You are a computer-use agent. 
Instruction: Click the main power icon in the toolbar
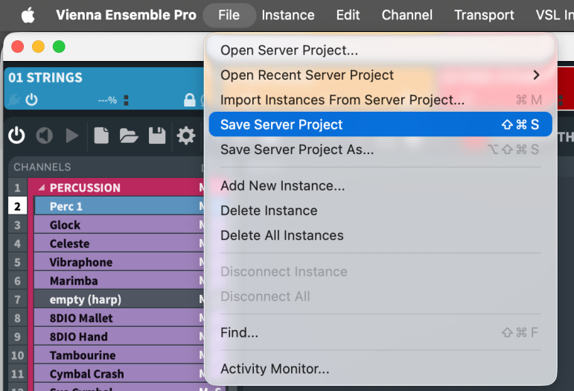pos(16,136)
